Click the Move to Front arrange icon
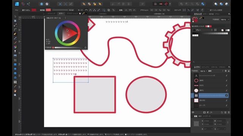Viewport: 243px width, 136px height. point(100,4)
